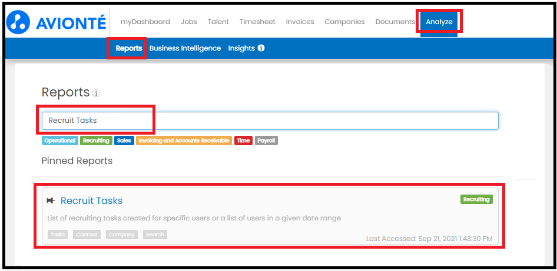The image size is (557, 271).
Task: Filter reports by the green Recruiting tag
Action: click(x=96, y=140)
